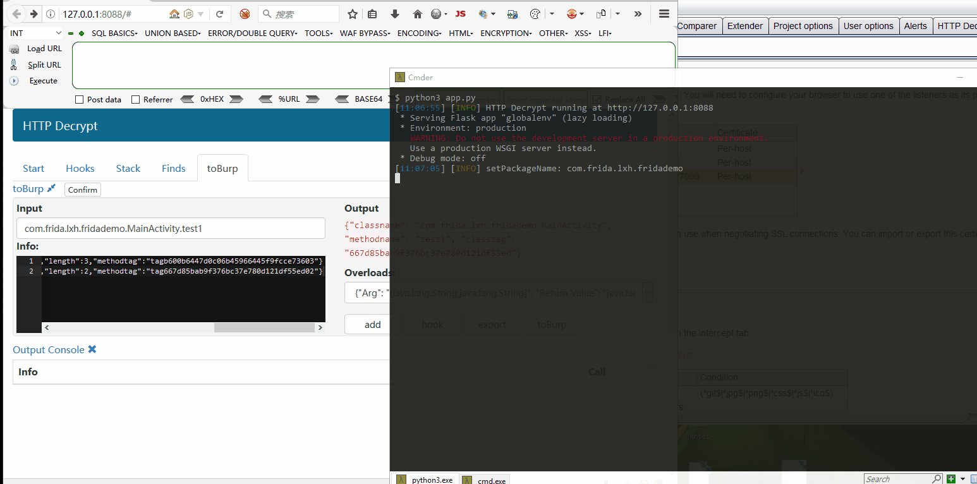Click left arrow beside 0xHEX
Image resolution: width=977 pixels, height=484 pixels.
187,99
